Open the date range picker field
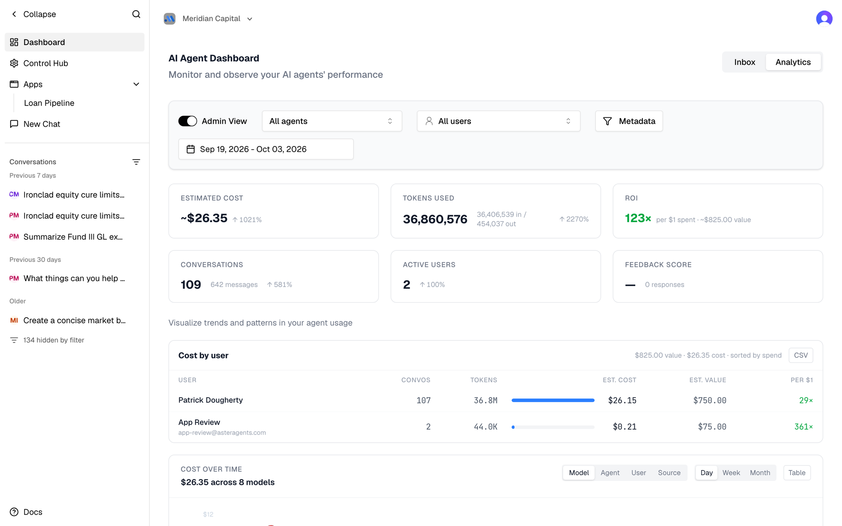The width and height of the screenshot is (842, 526). coord(266,149)
